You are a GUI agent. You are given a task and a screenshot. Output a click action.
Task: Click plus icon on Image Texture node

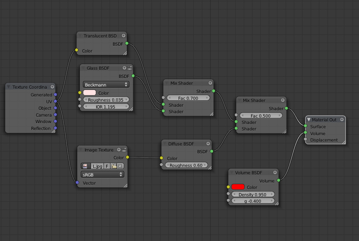click(119, 150)
